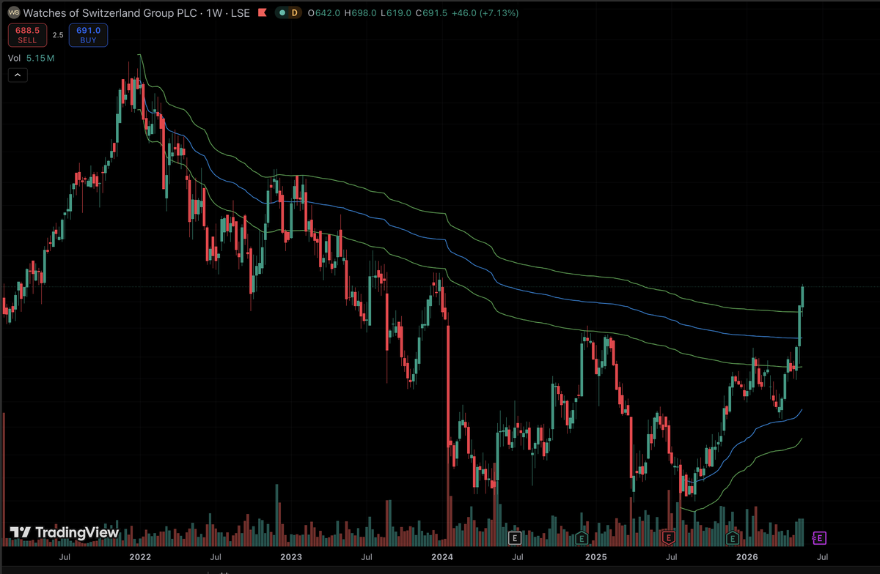Open the white E earnings marker

(515, 538)
